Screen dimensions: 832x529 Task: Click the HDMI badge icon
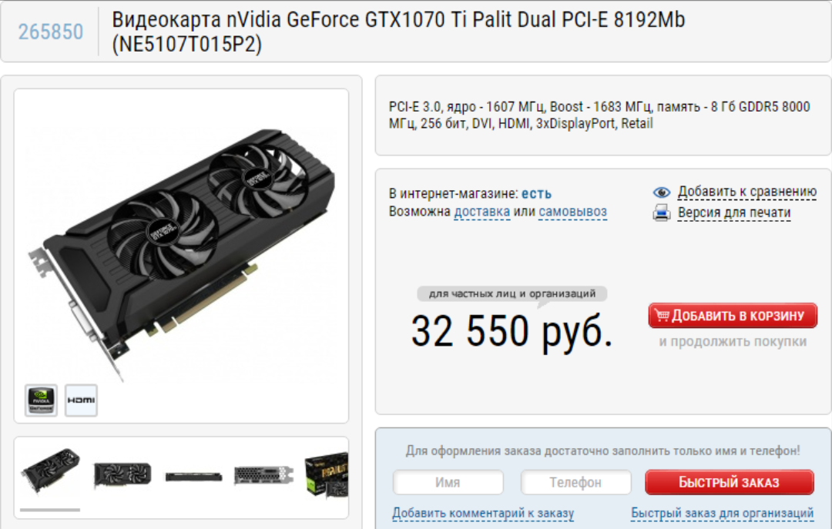click(81, 400)
